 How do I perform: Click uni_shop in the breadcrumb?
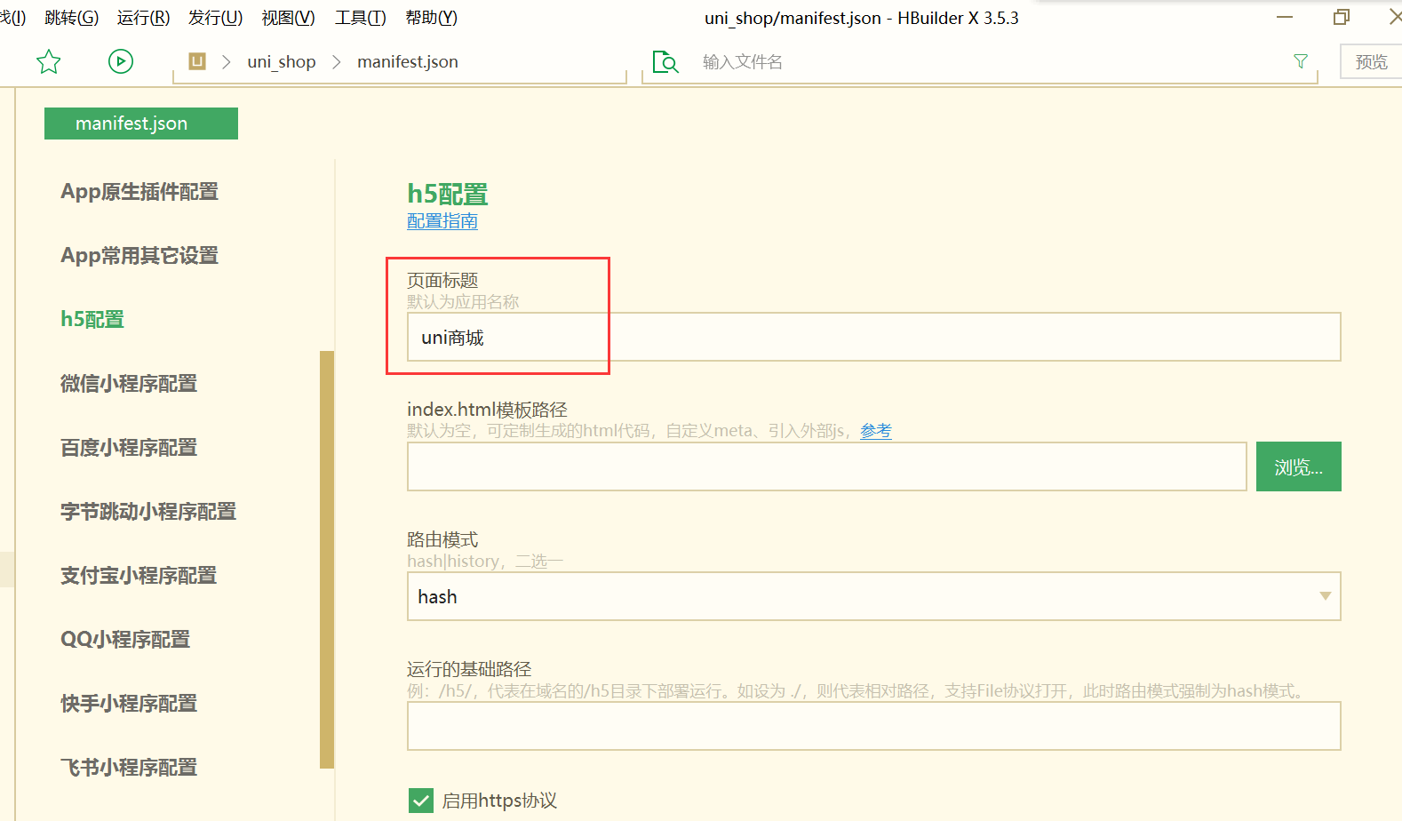pyautogui.click(x=282, y=61)
